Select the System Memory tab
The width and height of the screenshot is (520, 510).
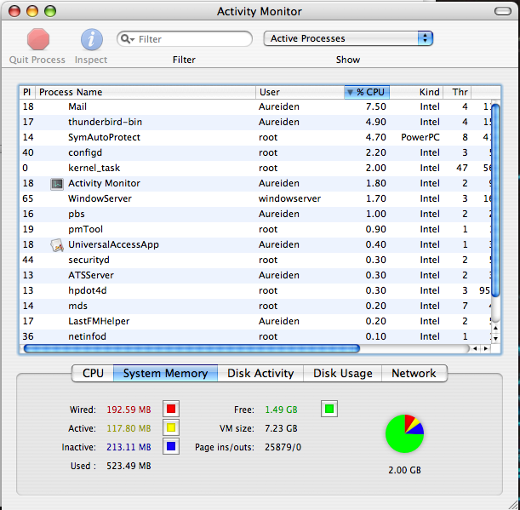pyautogui.click(x=165, y=373)
